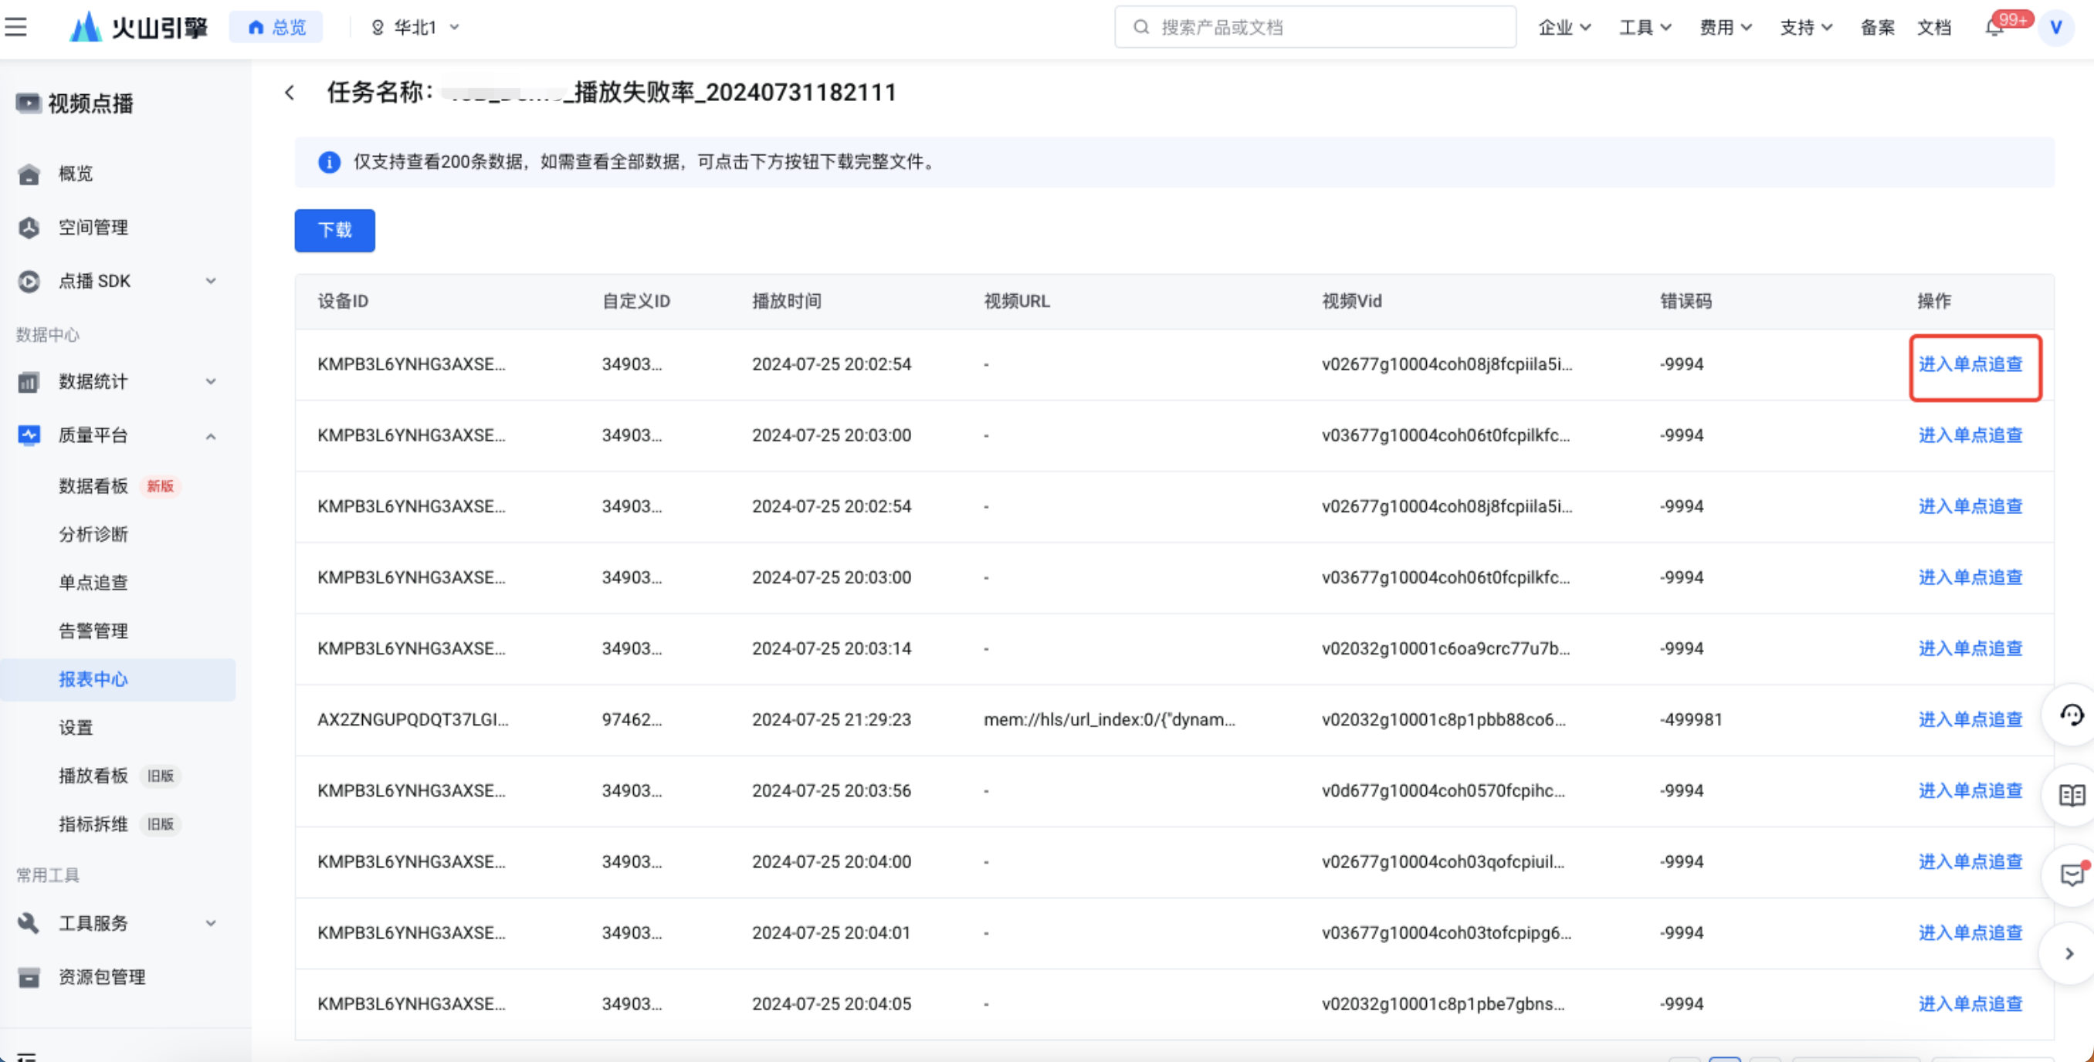The image size is (2094, 1062).
Task: Click the info icon in notice banner
Action: pyautogui.click(x=328, y=163)
